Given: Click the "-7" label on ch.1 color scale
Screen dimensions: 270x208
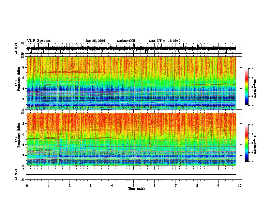Looking at the screenshot, I should click(x=251, y=106).
